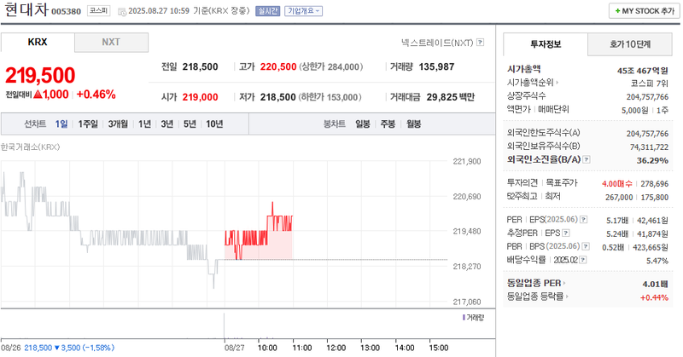Click the 목표주가 value 278,696

point(654,184)
